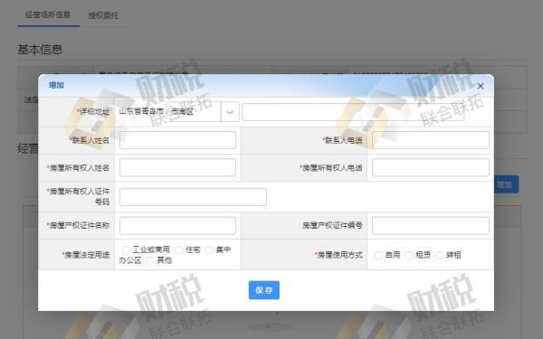Focus the detailed address text field
This screenshot has height=339, width=543.
[x=353, y=112]
